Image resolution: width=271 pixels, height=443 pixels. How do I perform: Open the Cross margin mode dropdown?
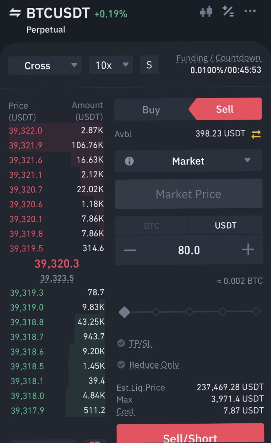coord(45,65)
